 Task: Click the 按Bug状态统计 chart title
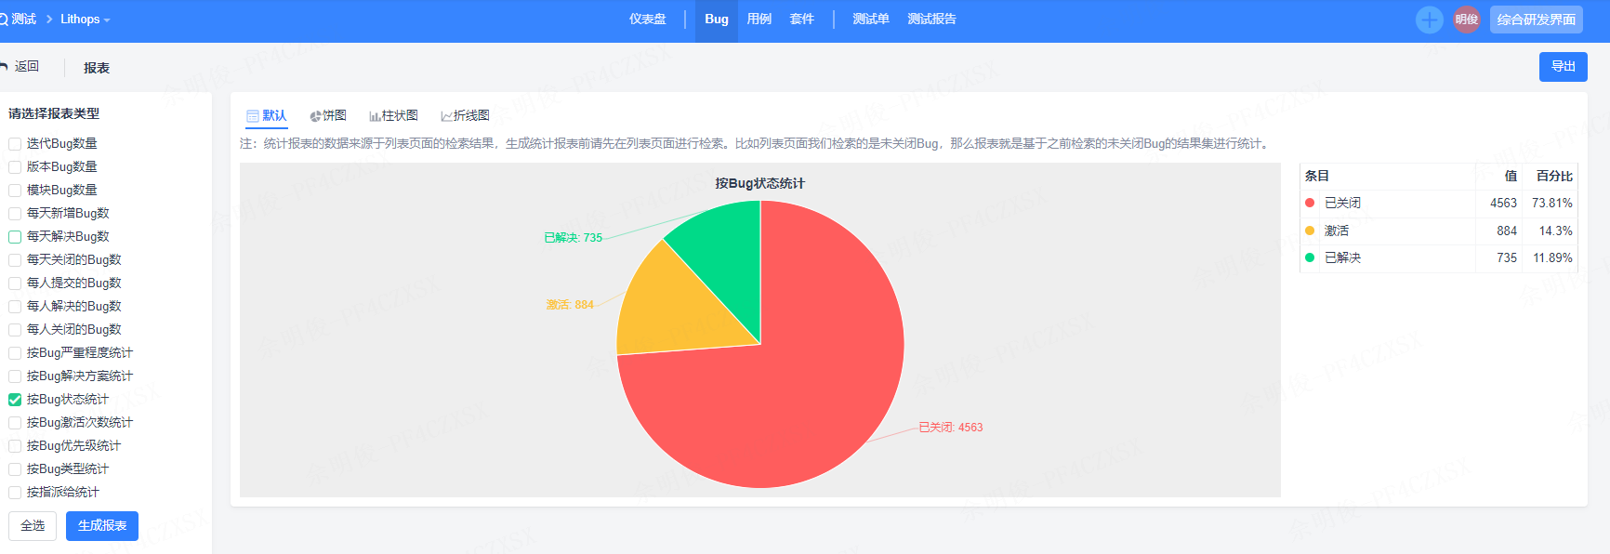click(760, 183)
